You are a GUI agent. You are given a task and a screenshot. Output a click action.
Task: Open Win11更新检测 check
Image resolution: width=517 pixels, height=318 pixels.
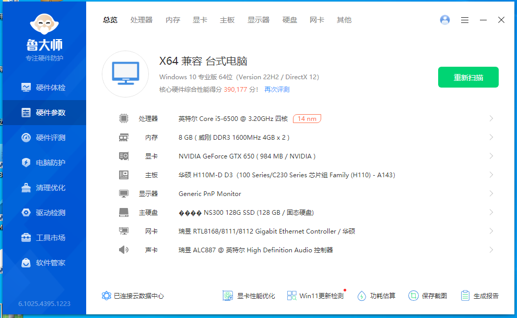pos(315,296)
